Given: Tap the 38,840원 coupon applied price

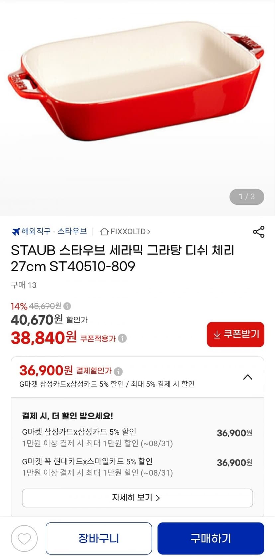Looking at the screenshot, I should click(x=44, y=338).
